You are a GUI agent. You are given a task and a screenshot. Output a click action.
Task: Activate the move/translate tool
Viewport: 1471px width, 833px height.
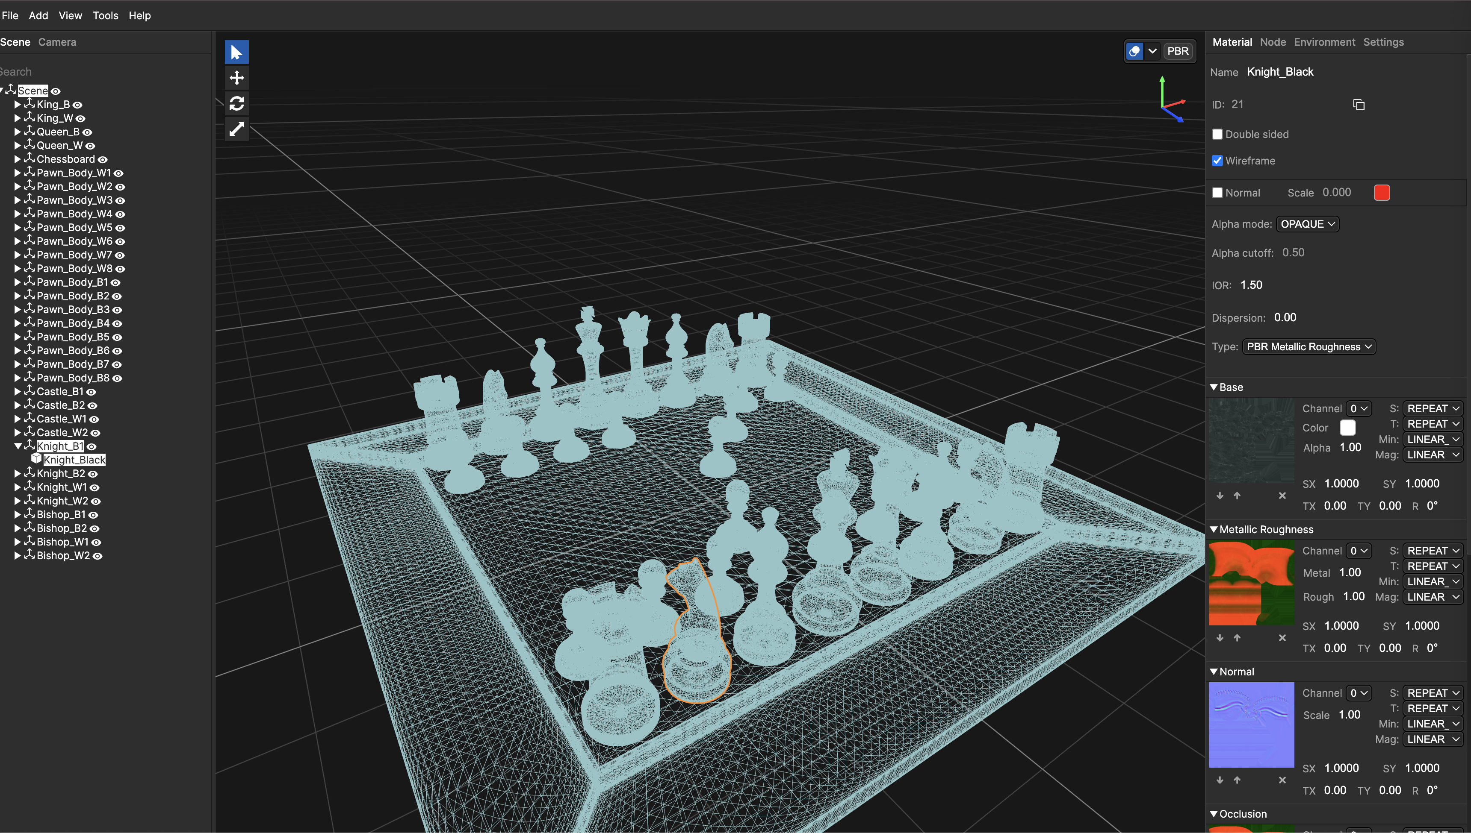click(236, 78)
